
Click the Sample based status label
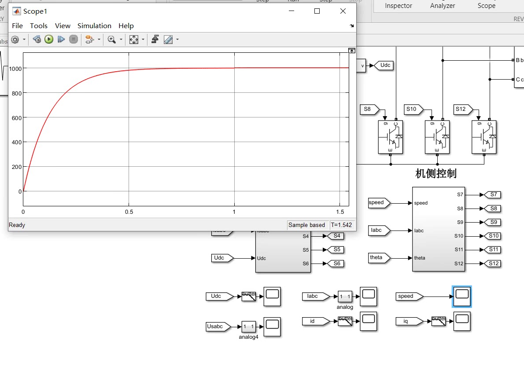pos(306,225)
